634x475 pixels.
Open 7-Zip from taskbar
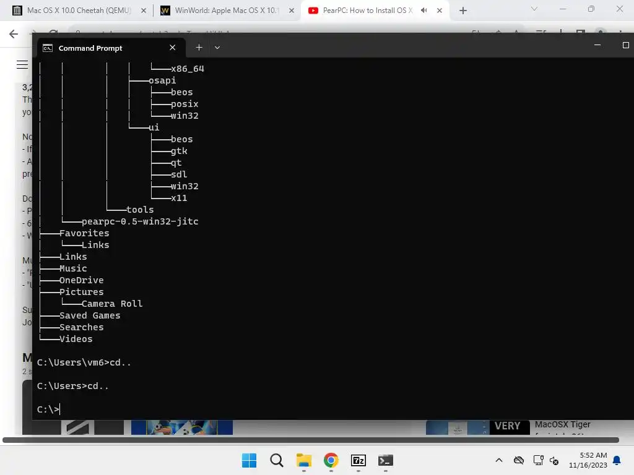[x=358, y=460]
